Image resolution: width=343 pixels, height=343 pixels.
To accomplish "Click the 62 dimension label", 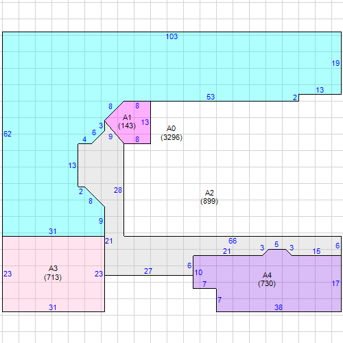I will point(8,134).
